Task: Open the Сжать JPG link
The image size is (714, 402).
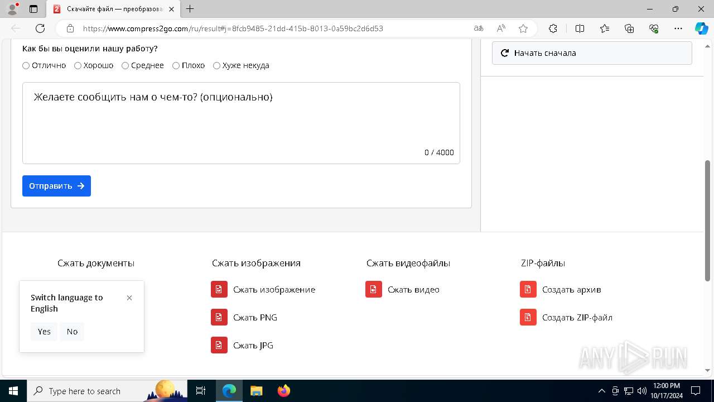Action: pos(253,346)
